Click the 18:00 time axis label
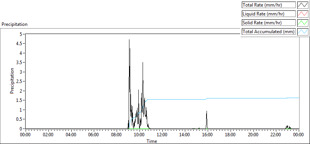Image resolution: width=310 pixels, height=144 pixels. tap(231, 135)
